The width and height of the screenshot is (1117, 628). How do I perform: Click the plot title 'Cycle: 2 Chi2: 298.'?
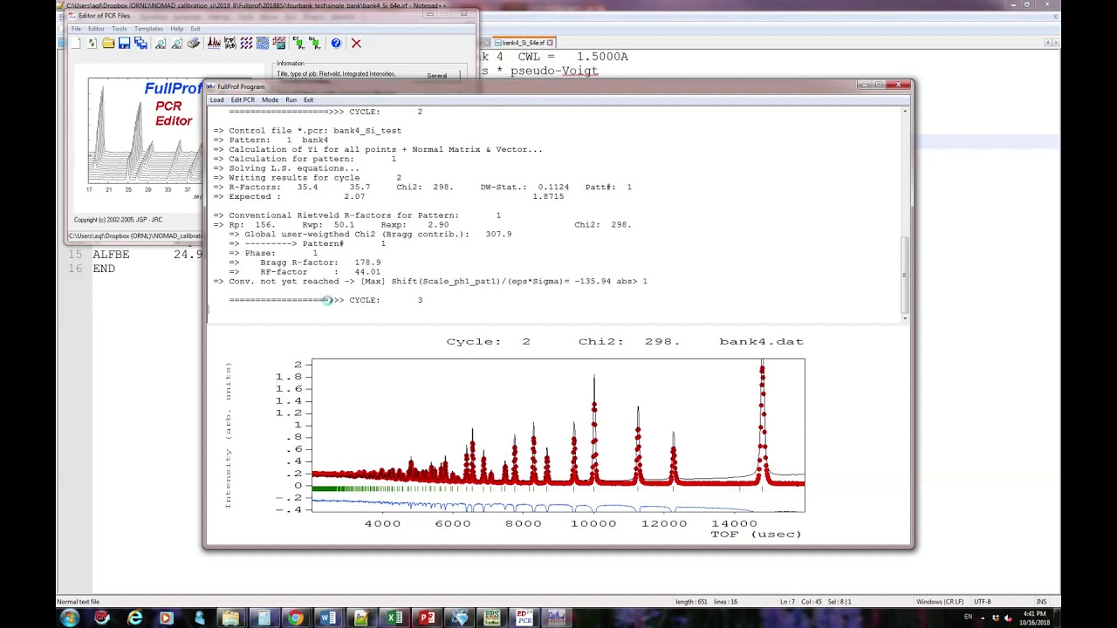tap(563, 342)
